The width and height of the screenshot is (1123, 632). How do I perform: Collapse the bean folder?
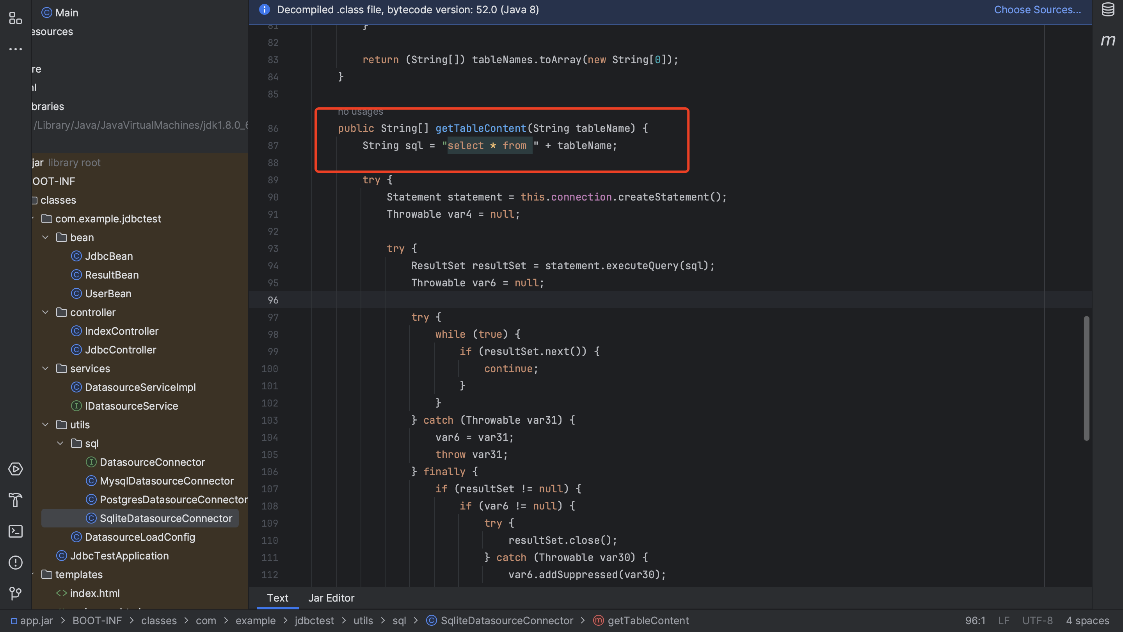tap(45, 237)
